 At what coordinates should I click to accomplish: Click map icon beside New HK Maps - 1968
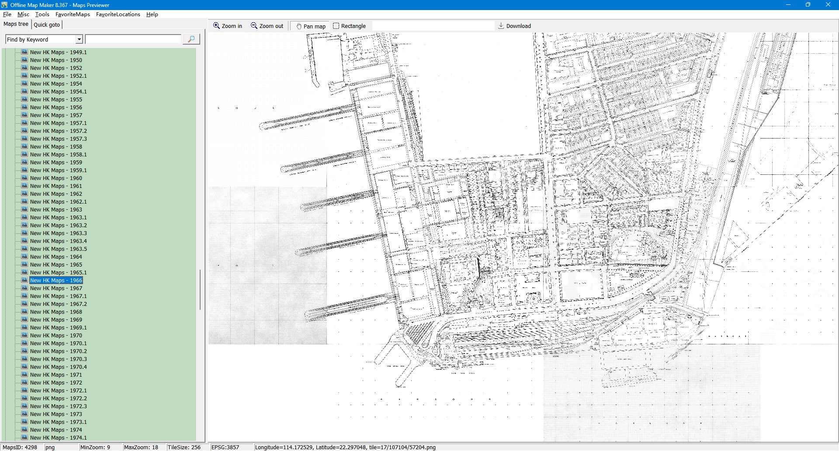coord(25,312)
